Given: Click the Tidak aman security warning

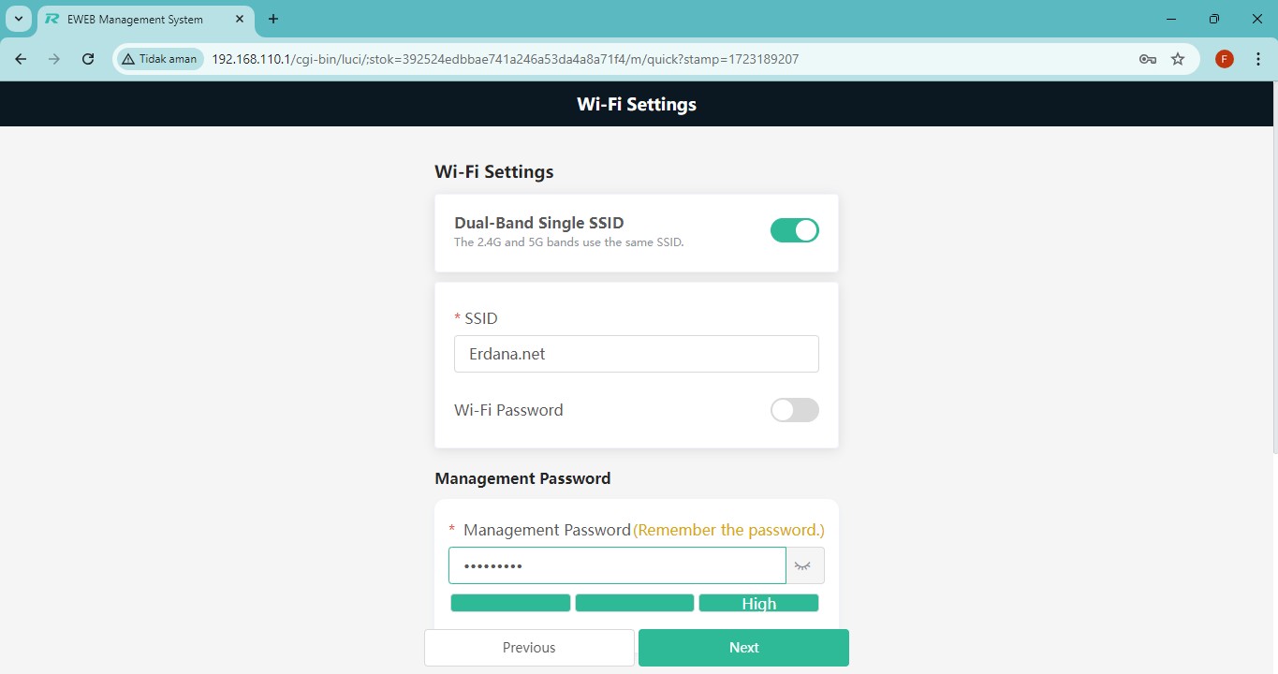Looking at the screenshot, I should coord(160,59).
